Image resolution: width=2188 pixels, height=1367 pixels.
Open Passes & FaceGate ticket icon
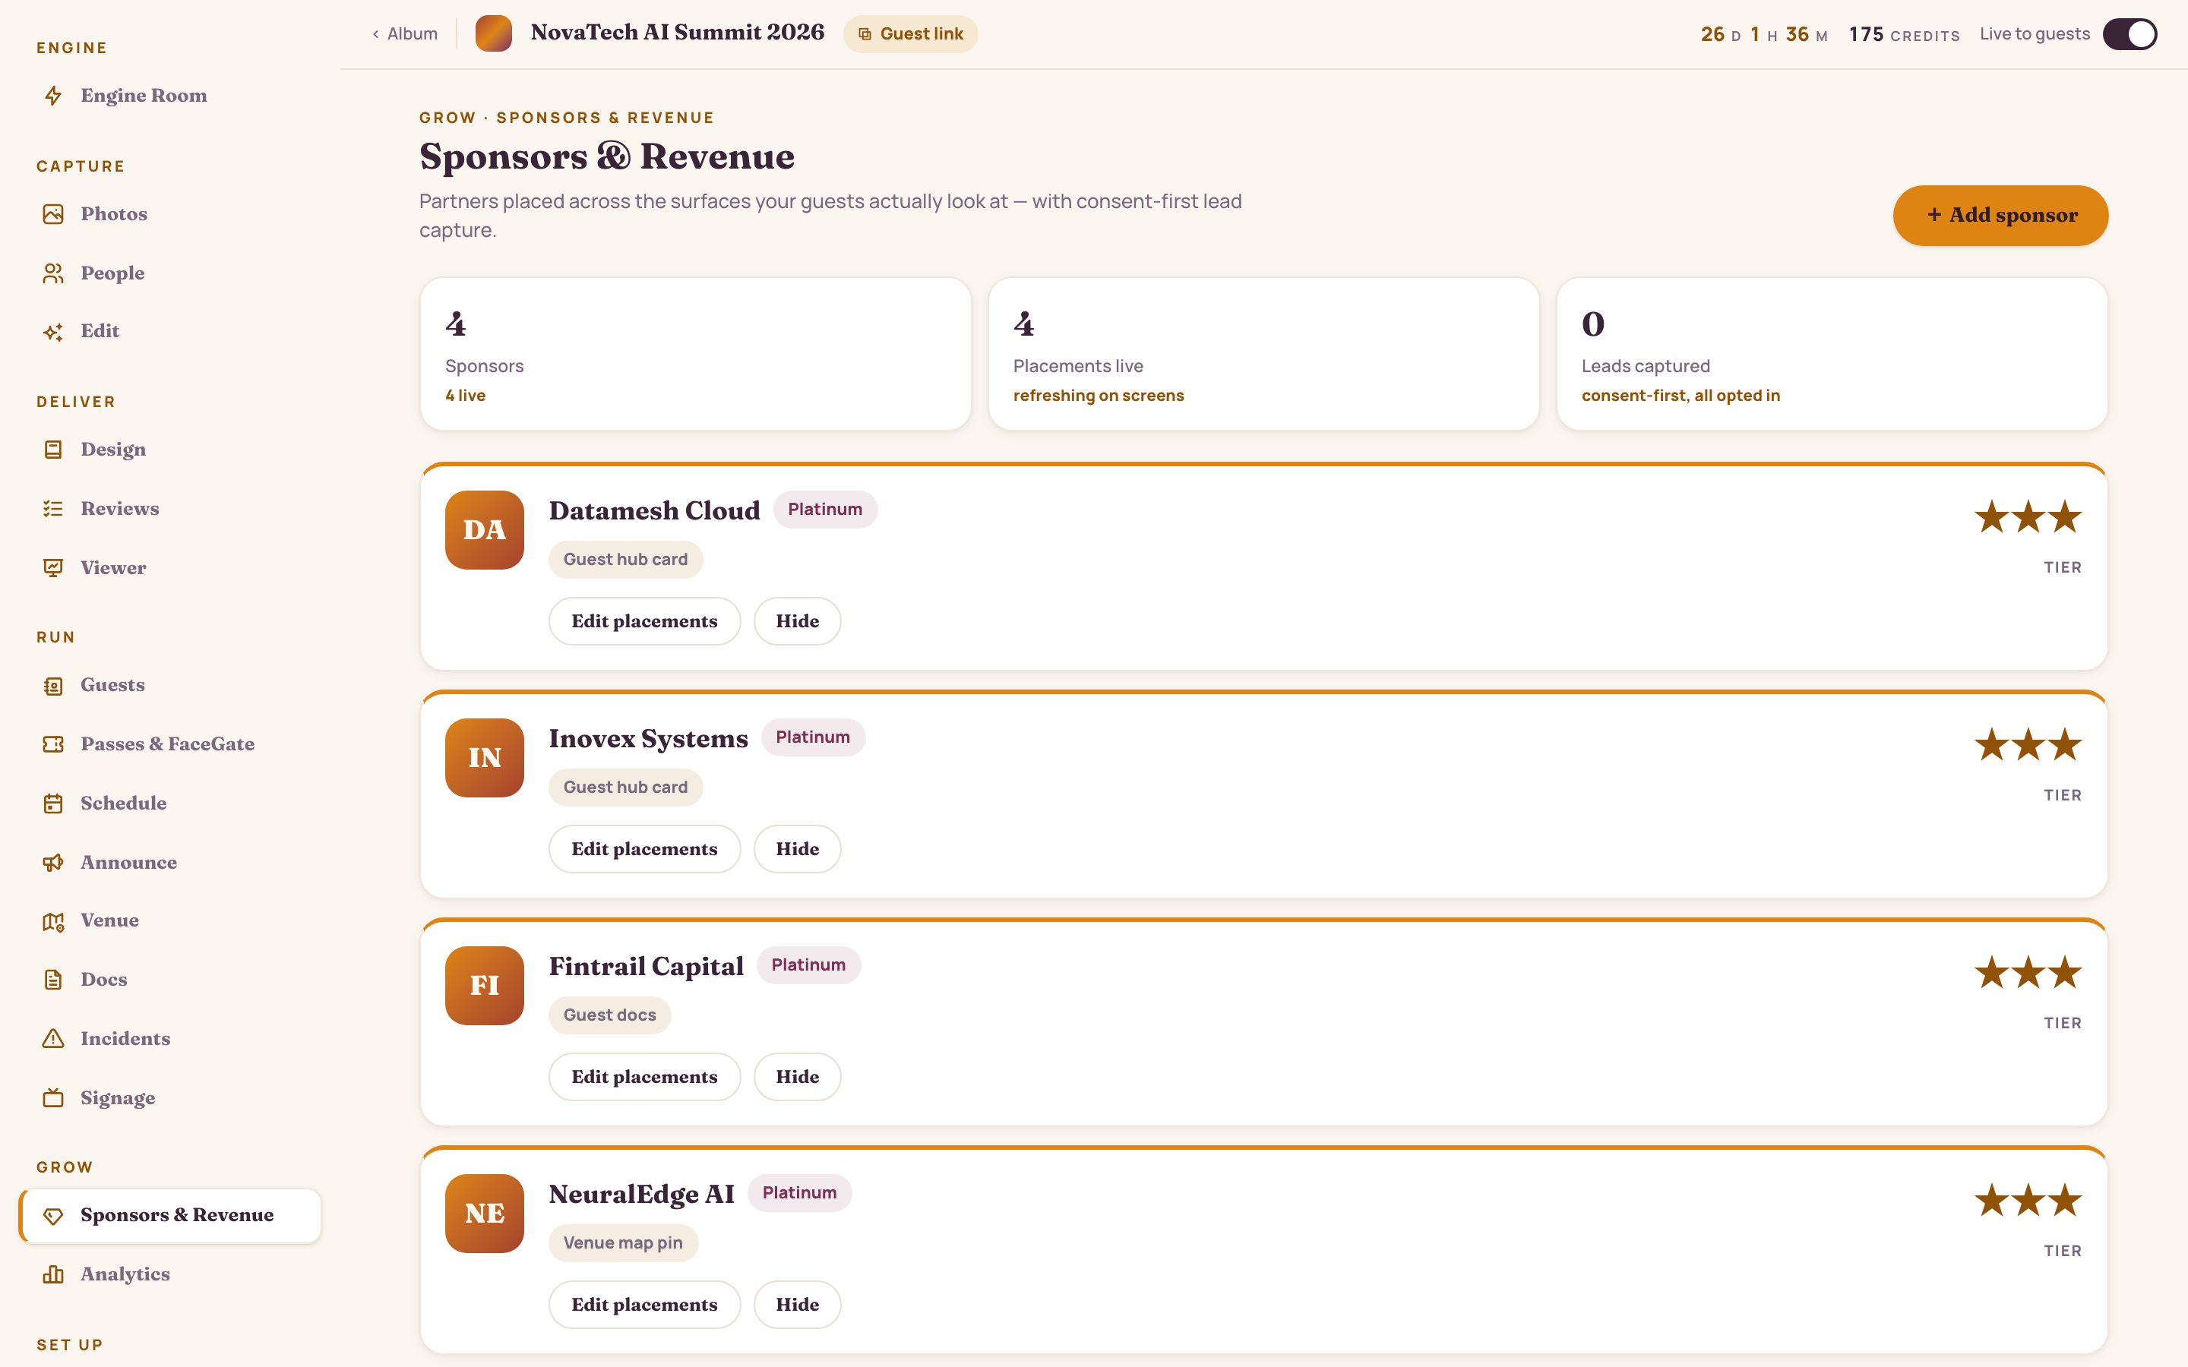[x=53, y=744]
